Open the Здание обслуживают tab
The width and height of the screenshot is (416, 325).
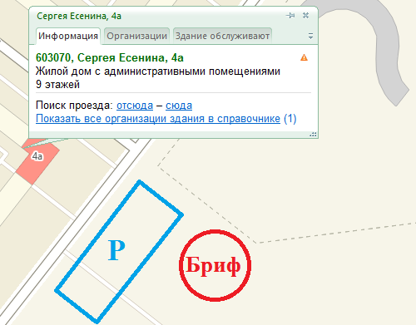pyautogui.click(x=222, y=36)
